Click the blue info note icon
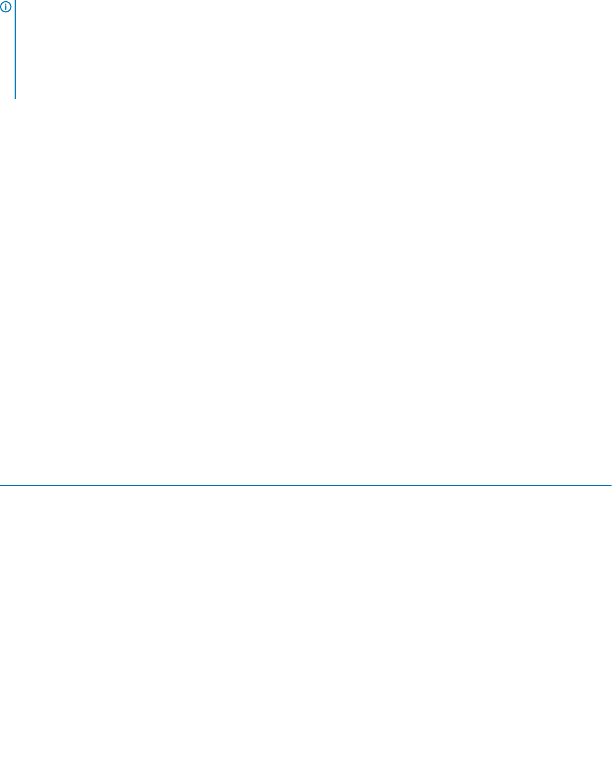 click(x=6, y=8)
